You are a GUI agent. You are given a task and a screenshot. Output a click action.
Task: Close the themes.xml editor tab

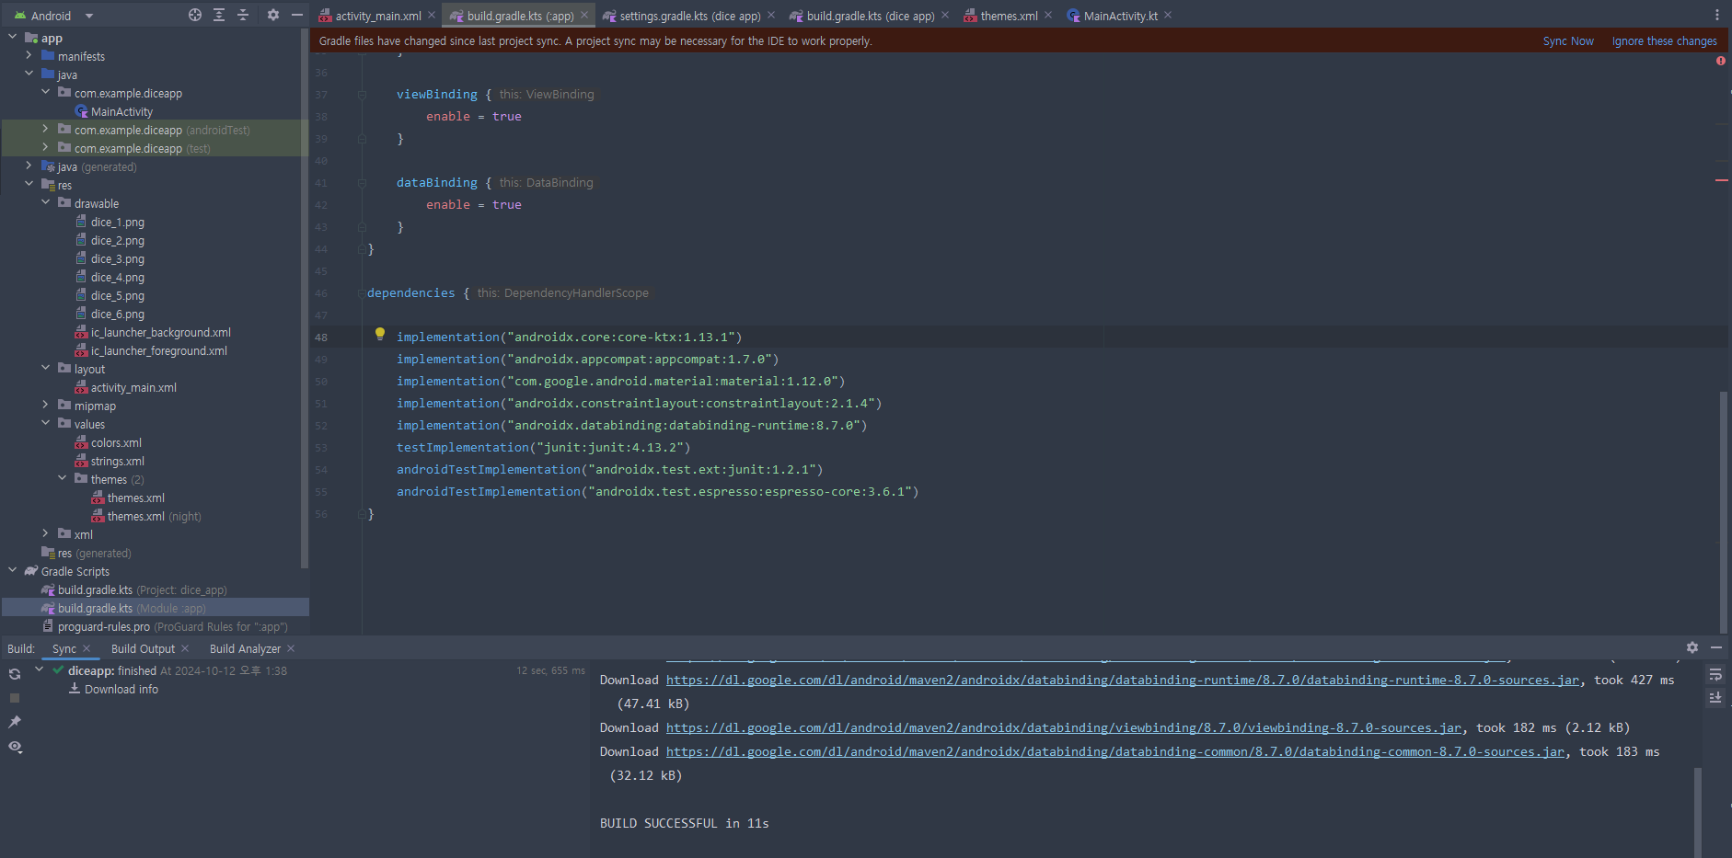click(1048, 15)
